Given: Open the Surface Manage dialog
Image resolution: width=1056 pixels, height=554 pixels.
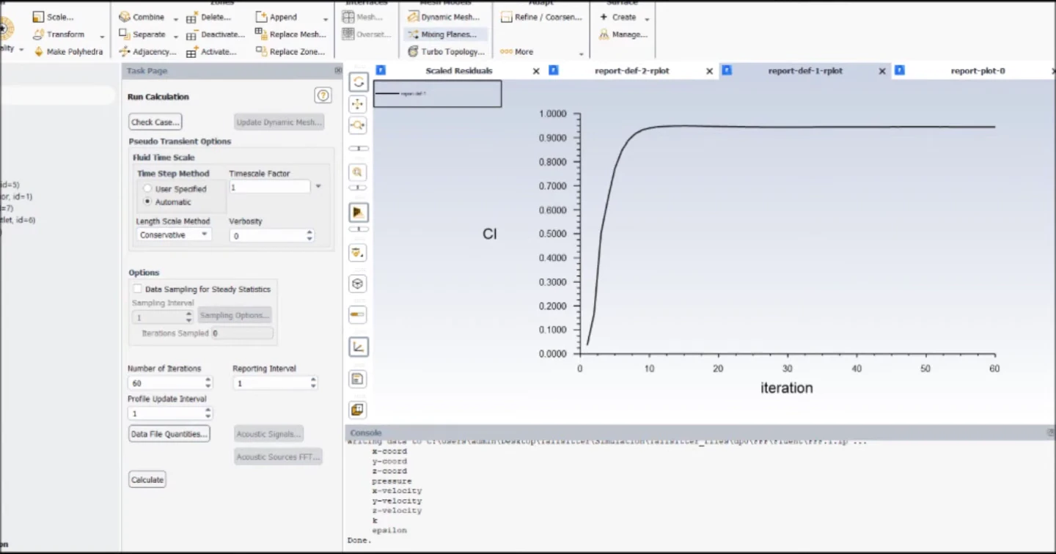Looking at the screenshot, I should pos(623,34).
